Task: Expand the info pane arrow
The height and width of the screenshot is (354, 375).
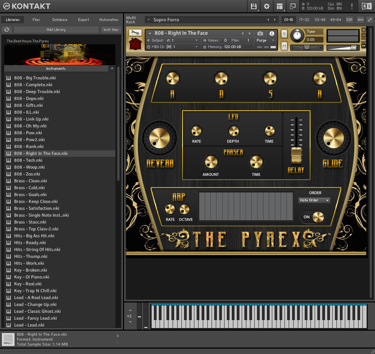Action: 118,336
